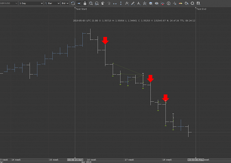
Task: Click the OHLC info text line
Action: click(134, 21)
